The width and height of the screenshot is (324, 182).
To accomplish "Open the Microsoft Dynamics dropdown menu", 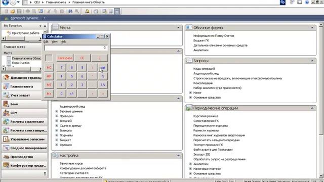I will (x=45, y=18).
